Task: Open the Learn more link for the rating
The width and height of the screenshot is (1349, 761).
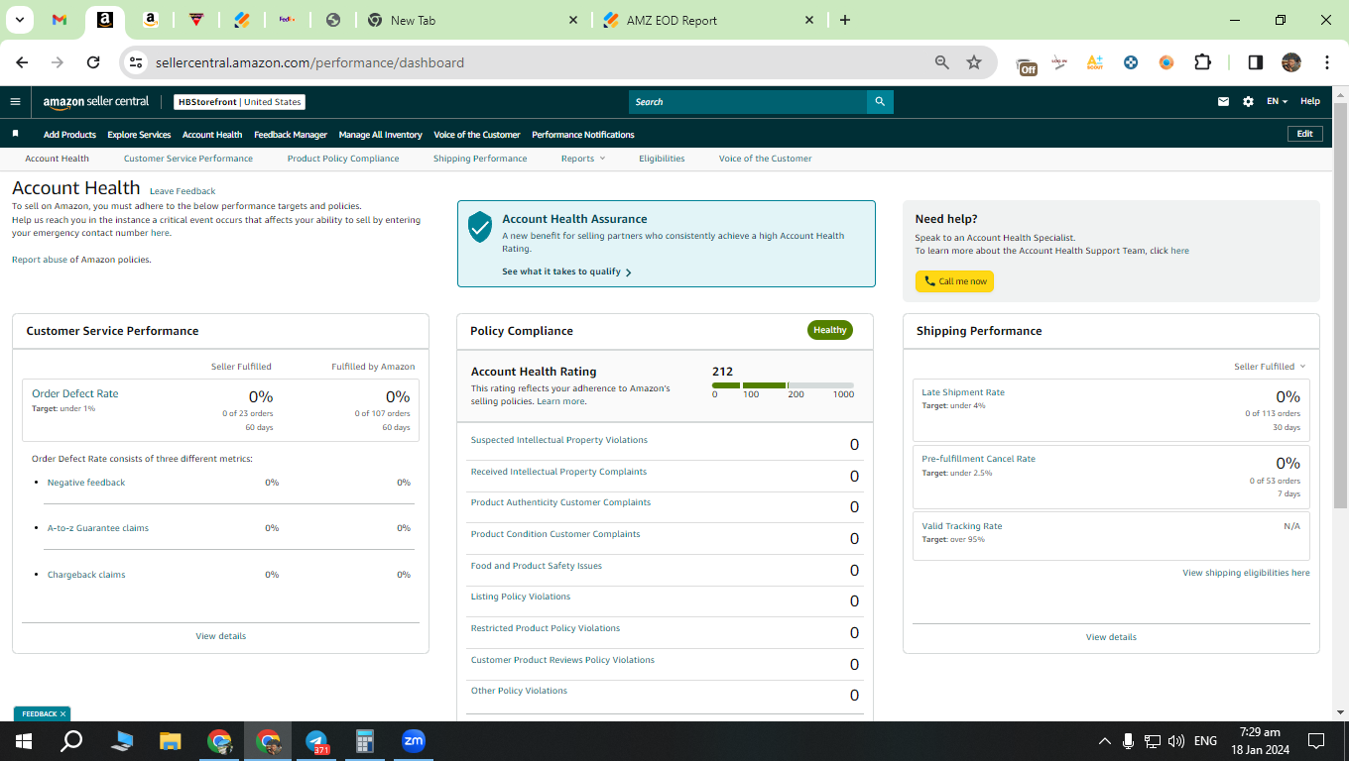Action: tap(560, 401)
